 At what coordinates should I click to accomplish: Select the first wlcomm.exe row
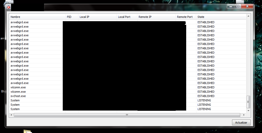click(x=18, y=87)
